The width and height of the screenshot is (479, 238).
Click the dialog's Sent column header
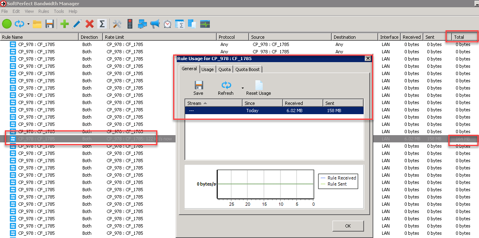point(343,103)
